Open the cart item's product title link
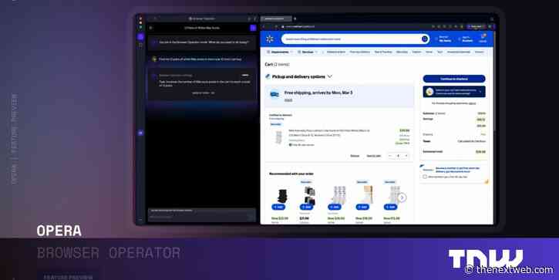 [328, 133]
